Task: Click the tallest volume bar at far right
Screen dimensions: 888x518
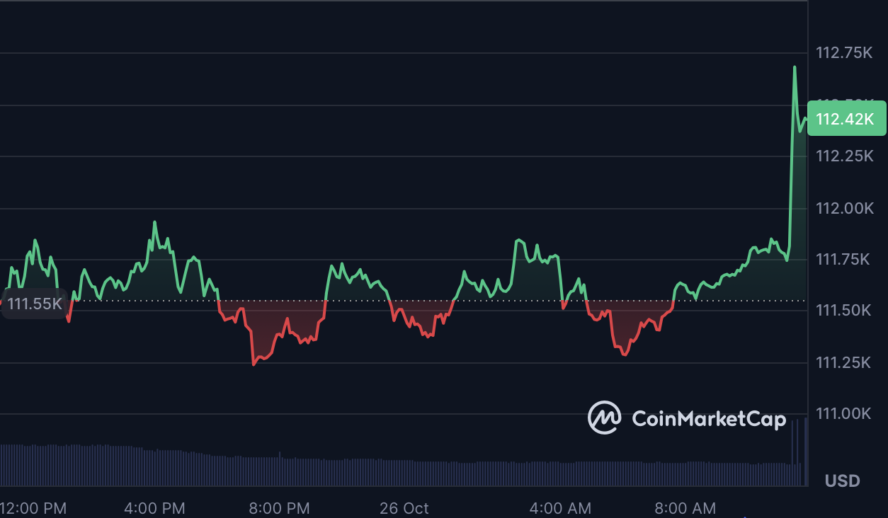Action: pos(806,451)
